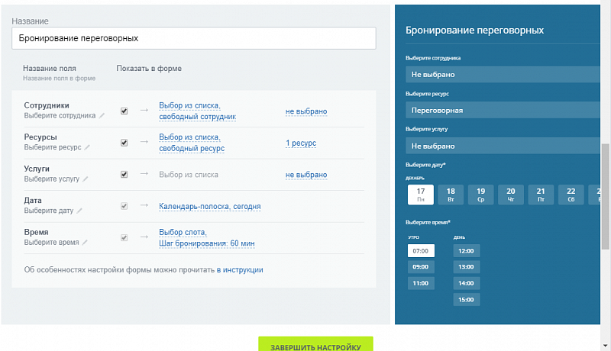Pick the 15:00 time slot
The width and height of the screenshot is (611, 351).
pos(467,300)
